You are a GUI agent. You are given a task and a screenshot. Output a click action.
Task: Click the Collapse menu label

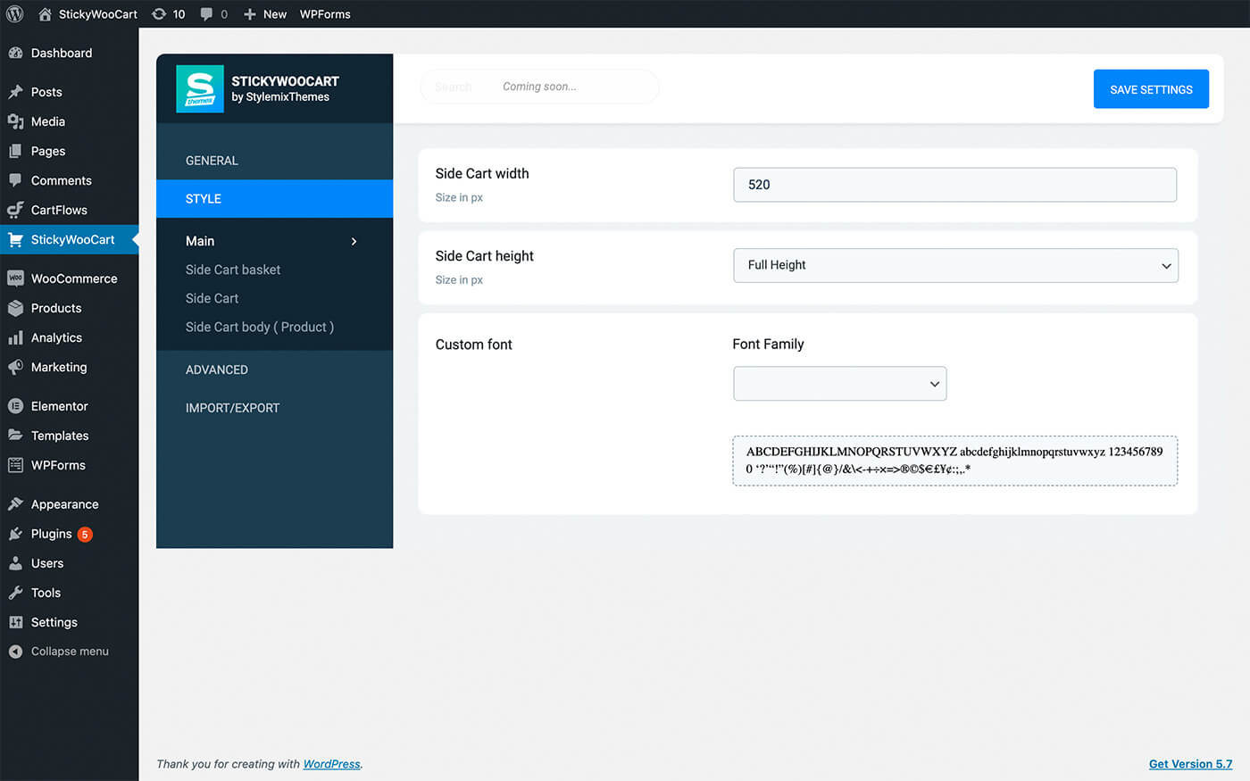click(x=70, y=652)
